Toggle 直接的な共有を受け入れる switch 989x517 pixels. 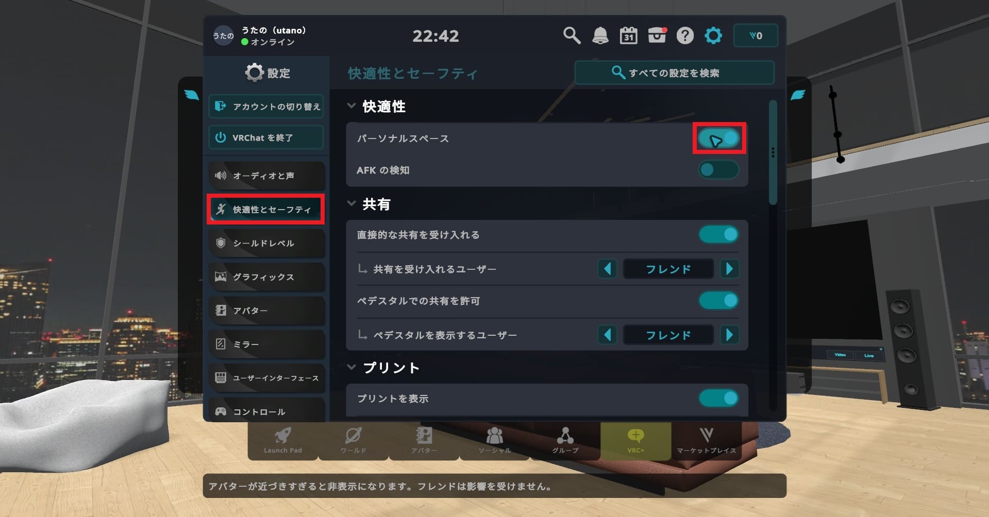point(719,234)
